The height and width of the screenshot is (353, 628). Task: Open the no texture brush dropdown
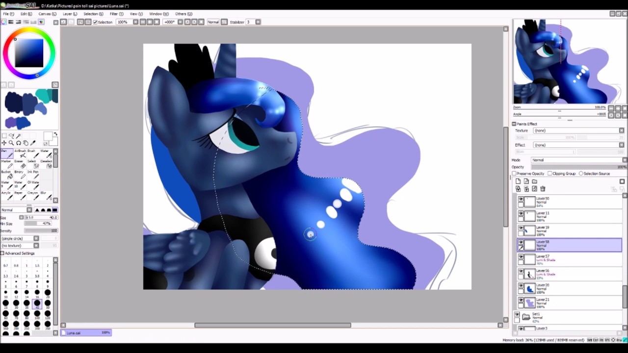pyautogui.click(x=20, y=245)
